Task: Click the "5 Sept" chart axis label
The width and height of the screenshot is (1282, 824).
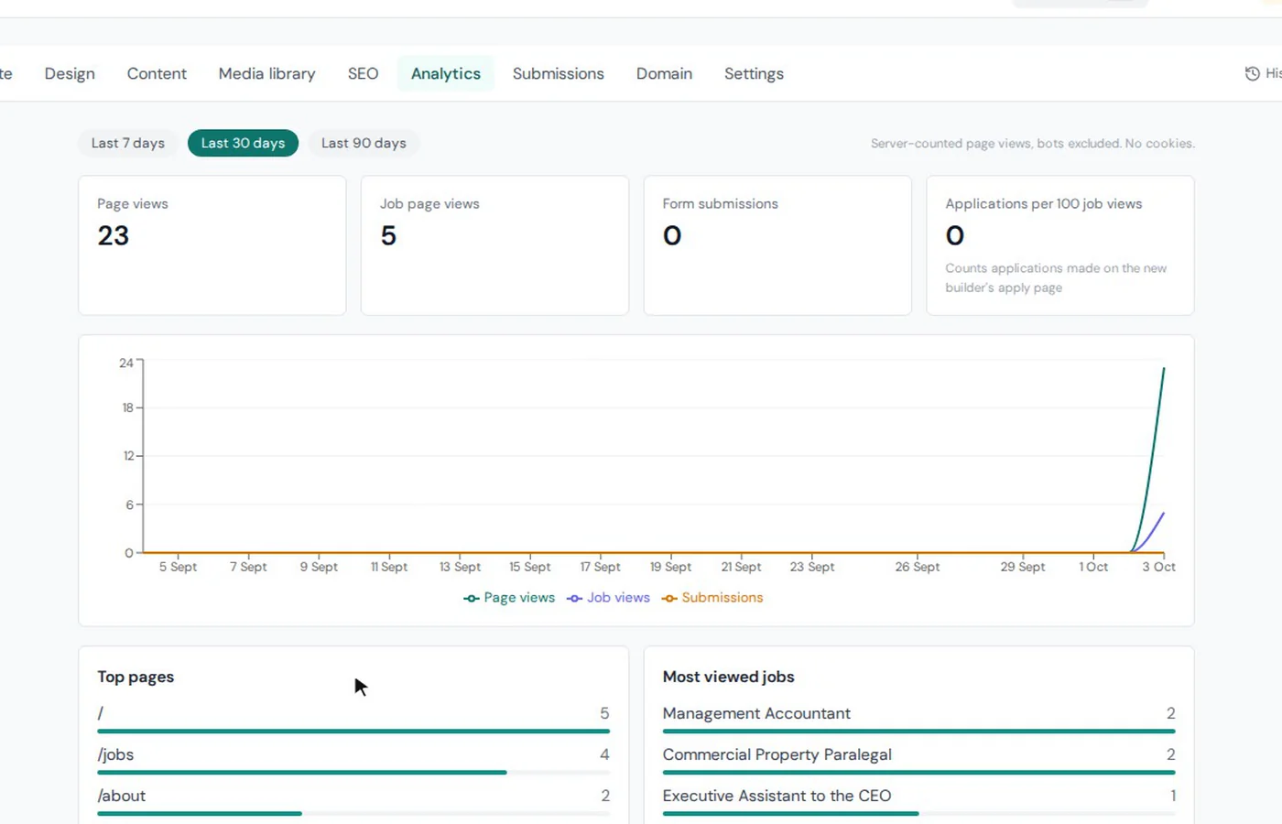Action: pyautogui.click(x=178, y=567)
